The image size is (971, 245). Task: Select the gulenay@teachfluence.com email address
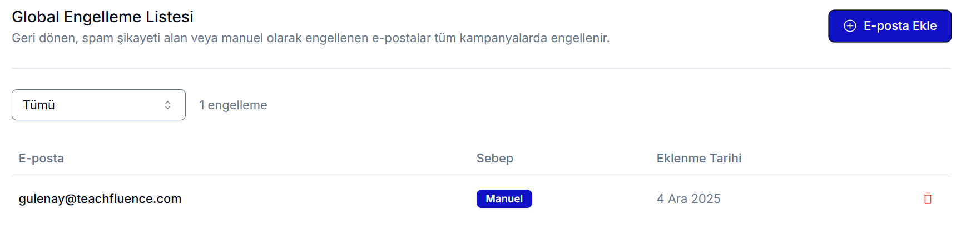[100, 199]
